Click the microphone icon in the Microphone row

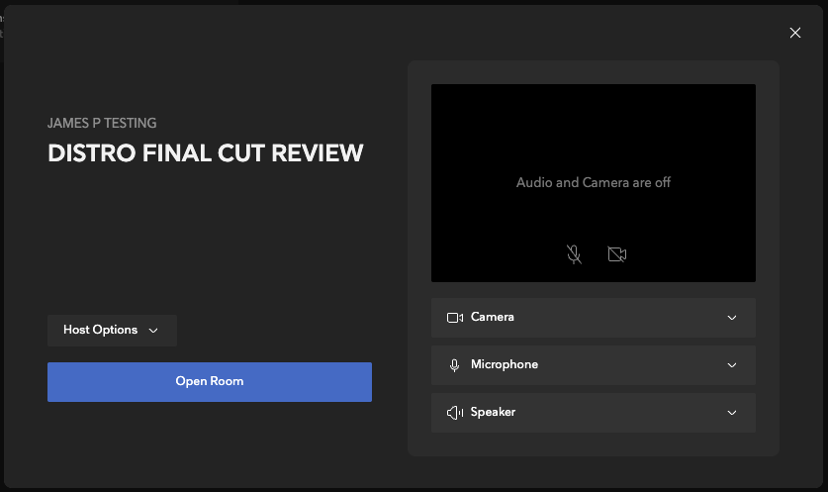tap(455, 365)
